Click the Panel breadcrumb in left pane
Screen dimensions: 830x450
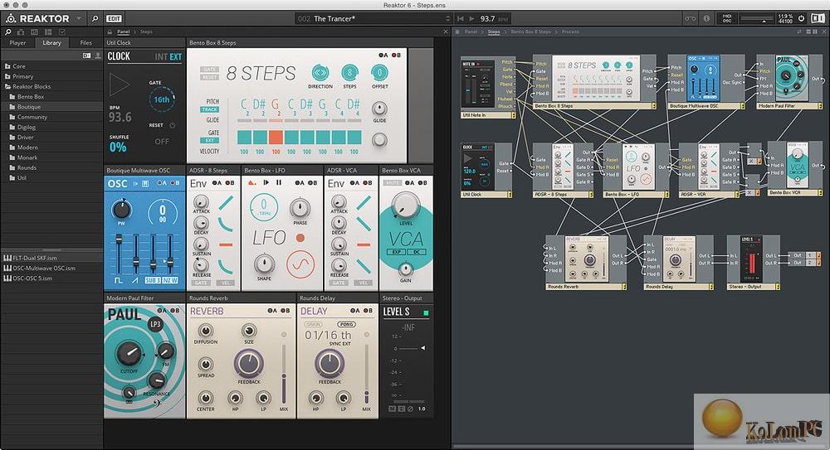[124, 31]
